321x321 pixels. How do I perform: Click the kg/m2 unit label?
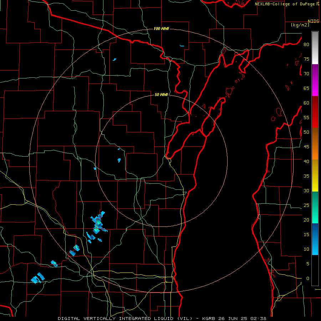point(300,25)
